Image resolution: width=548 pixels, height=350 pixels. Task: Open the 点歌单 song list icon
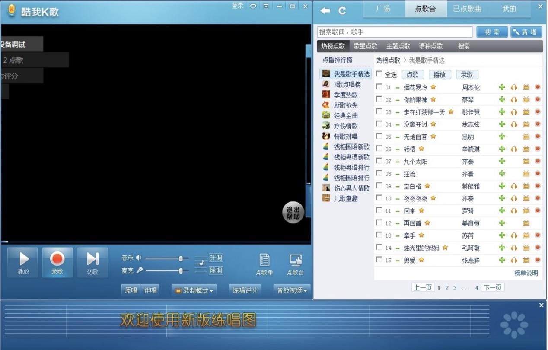click(264, 264)
